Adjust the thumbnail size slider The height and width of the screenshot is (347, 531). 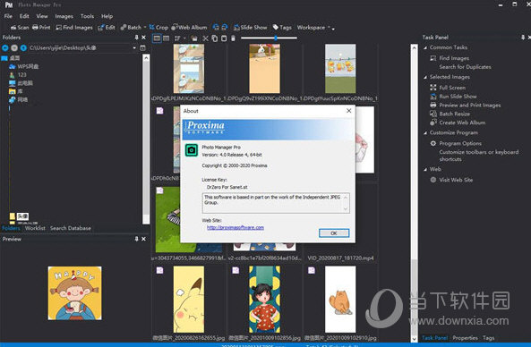pyautogui.click(x=276, y=38)
